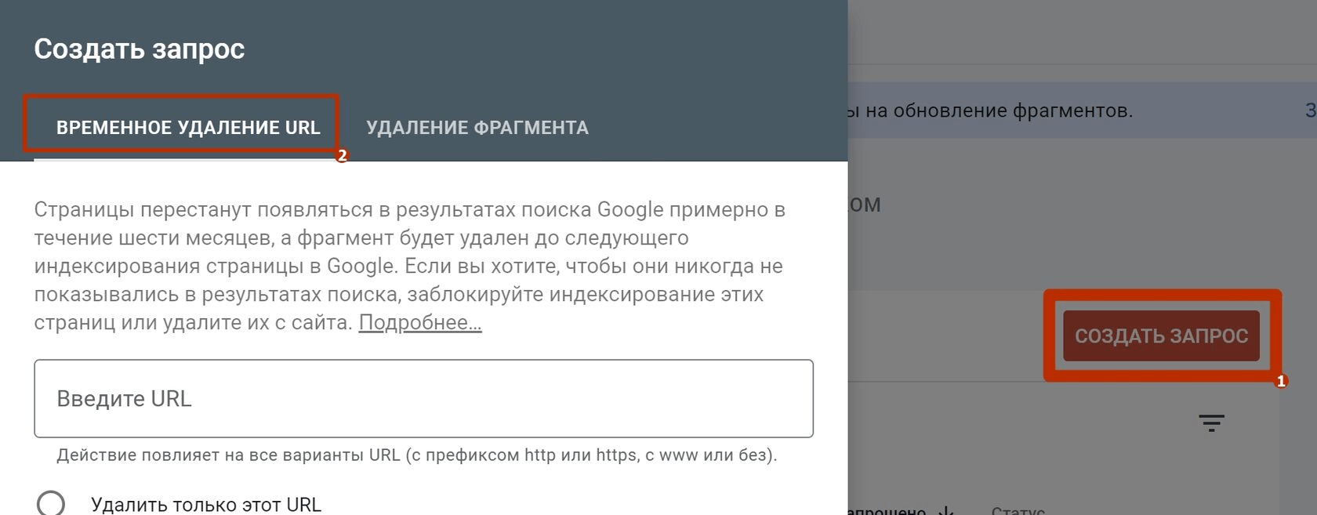The width and height of the screenshot is (1317, 515).
Task: Sort the table by the Статус column
Action: pyautogui.click(x=1017, y=511)
